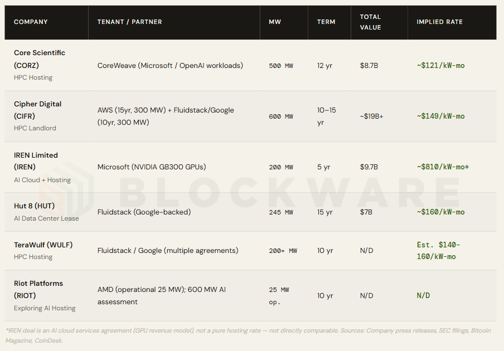
Task: Click the 500 MW cell
Action: coord(281,66)
